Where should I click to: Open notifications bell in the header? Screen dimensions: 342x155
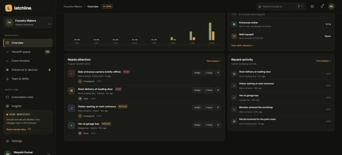point(322,6)
